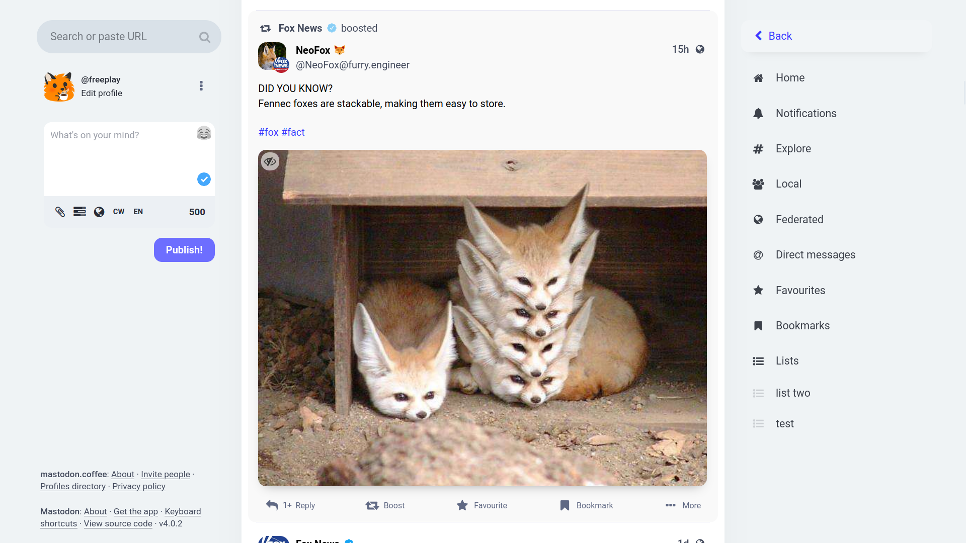
Task: Add a poll using the poll icon
Action: tap(79, 212)
